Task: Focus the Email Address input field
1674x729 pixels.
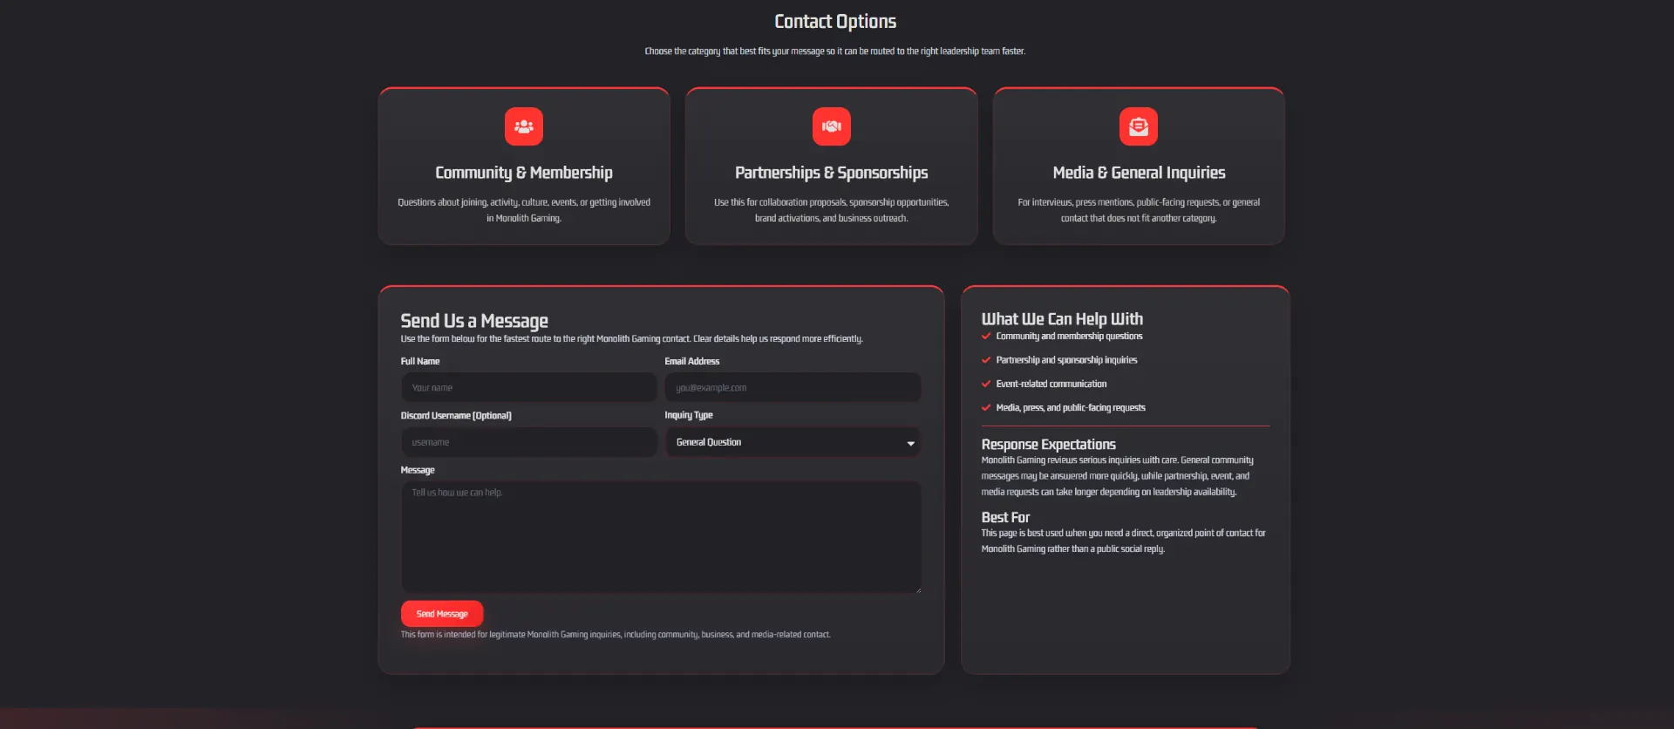Action: tap(793, 387)
